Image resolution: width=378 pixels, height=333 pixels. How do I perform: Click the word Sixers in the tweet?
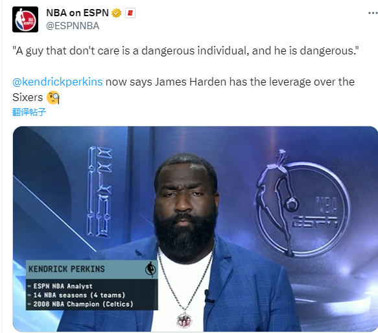(x=27, y=98)
